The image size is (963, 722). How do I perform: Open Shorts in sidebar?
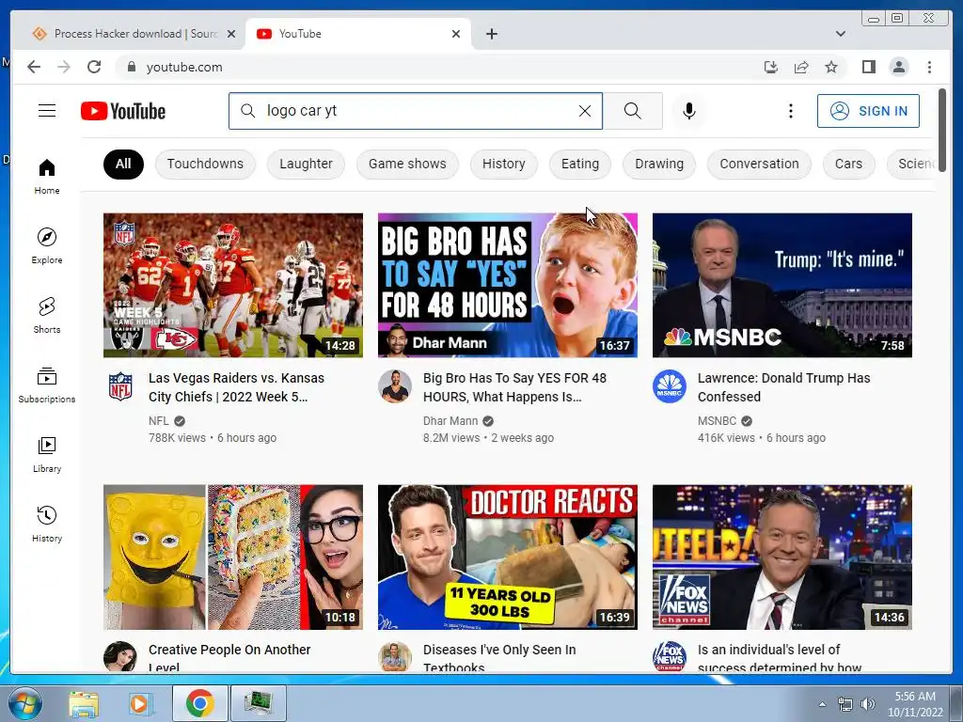click(x=47, y=316)
